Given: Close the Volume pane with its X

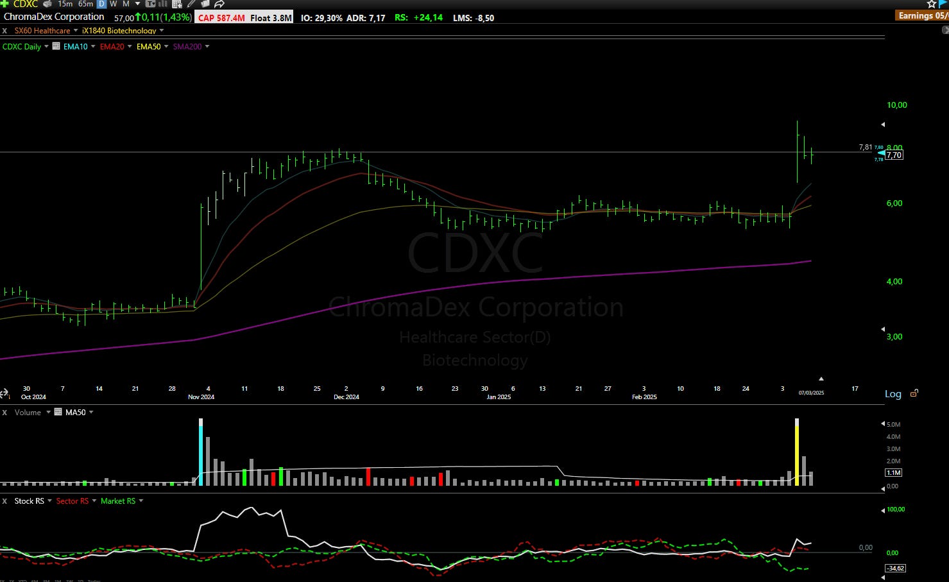Looking at the screenshot, I should (4, 413).
